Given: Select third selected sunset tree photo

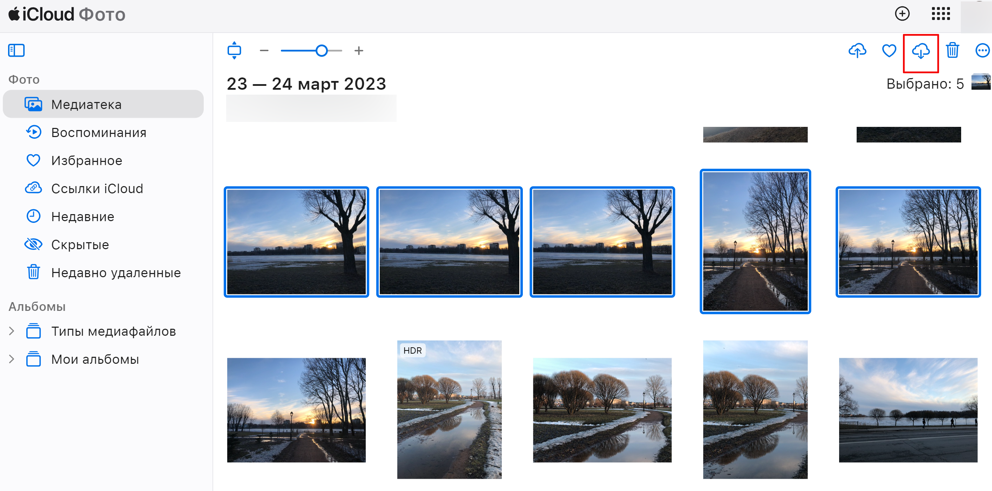Looking at the screenshot, I should tap(602, 242).
